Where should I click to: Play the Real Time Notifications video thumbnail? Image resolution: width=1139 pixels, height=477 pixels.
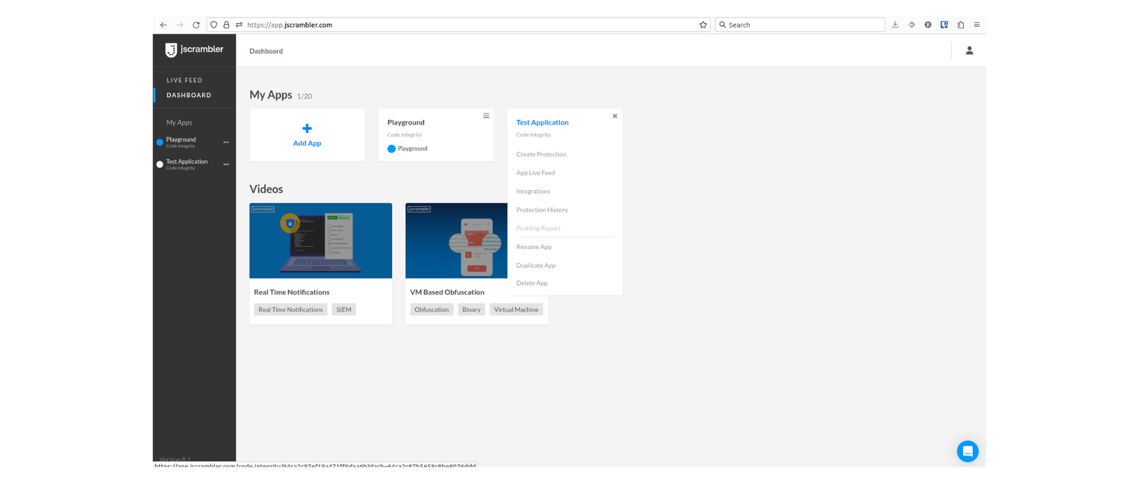[320, 241]
